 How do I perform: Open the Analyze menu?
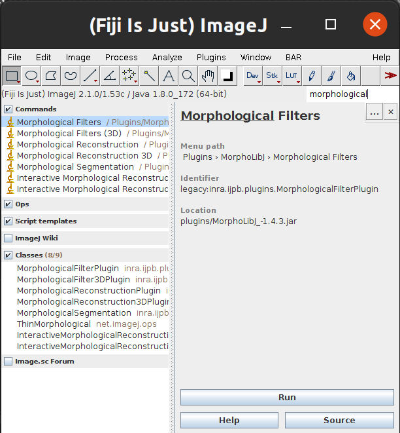pos(167,57)
